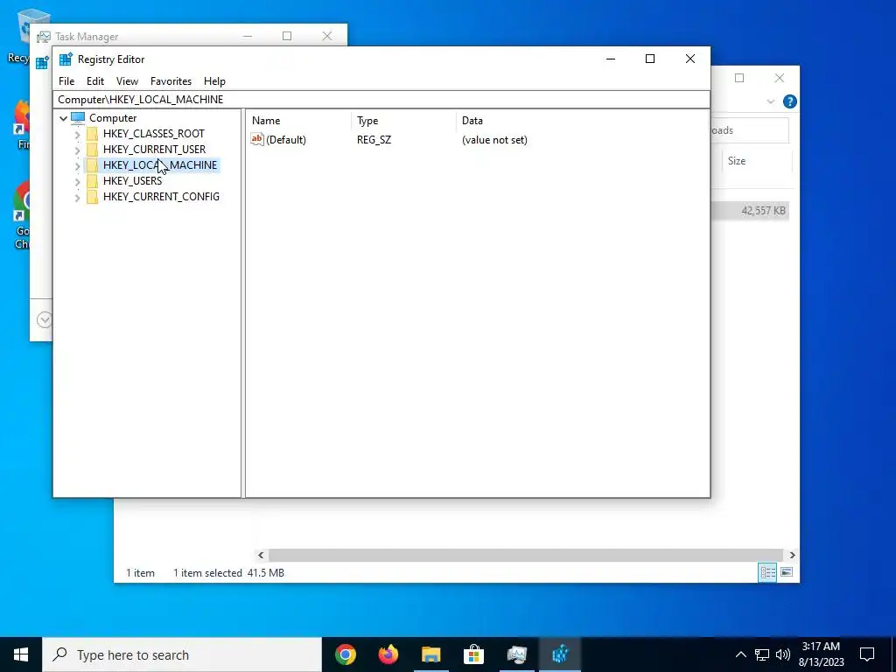Toggle Task Manager fewer details arrow
The height and width of the screenshot is (672, 896).
pyautogui.click(x=45, y=319)
